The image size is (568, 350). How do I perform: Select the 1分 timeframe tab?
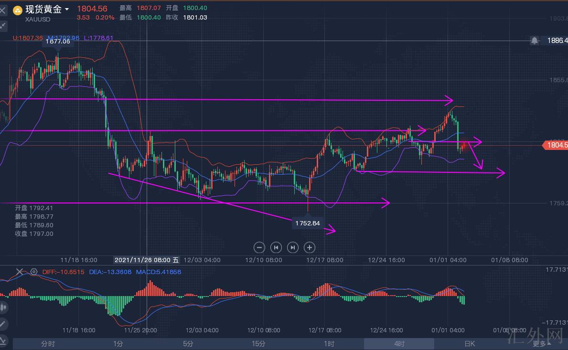point(118,344)
